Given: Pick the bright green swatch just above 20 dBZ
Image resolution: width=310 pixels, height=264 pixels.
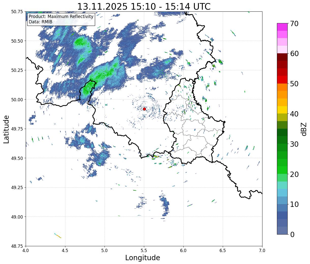Looking at the screenshot, I should tap(282, 170).
